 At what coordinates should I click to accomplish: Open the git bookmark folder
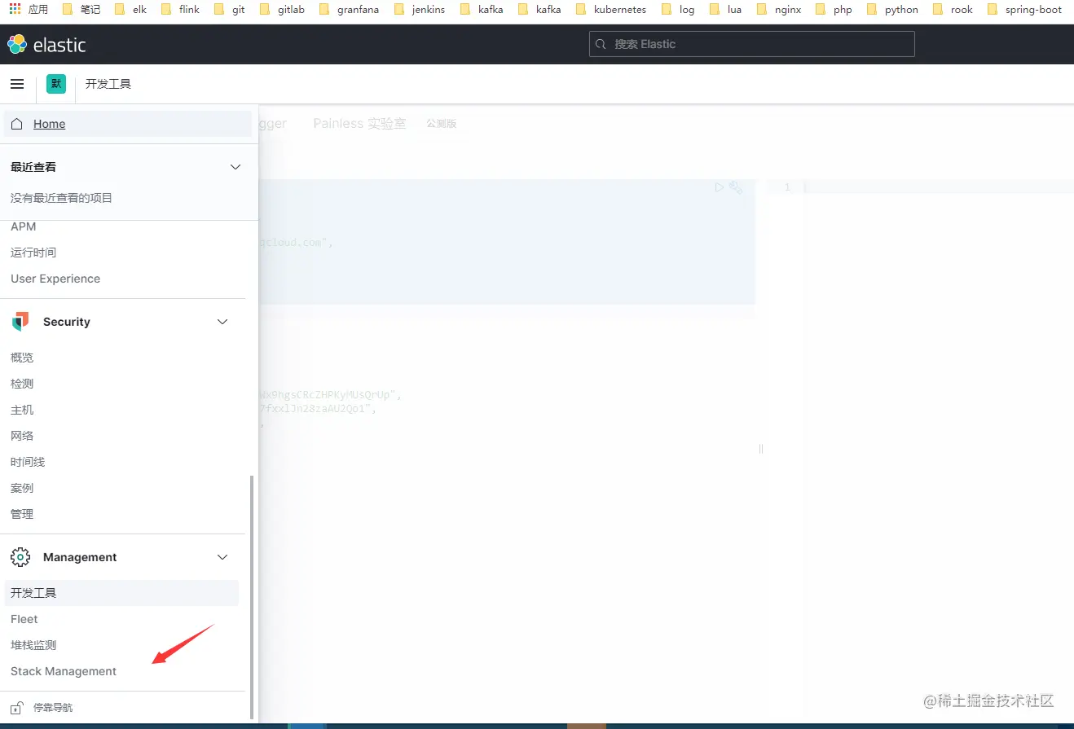[229, 10]
